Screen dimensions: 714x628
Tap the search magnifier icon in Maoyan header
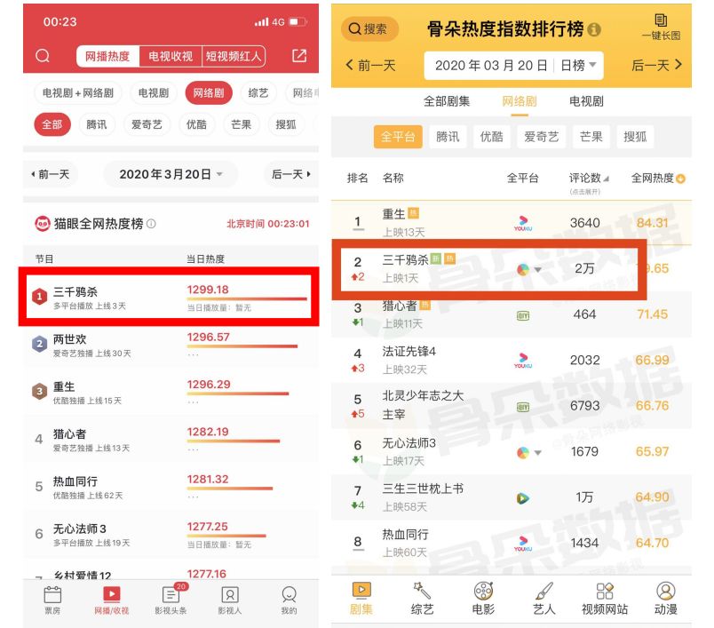(43, 56)
